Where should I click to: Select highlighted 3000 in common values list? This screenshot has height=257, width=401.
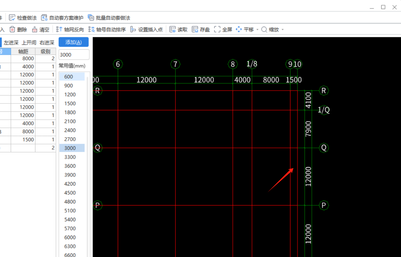(x=72, y=148)
